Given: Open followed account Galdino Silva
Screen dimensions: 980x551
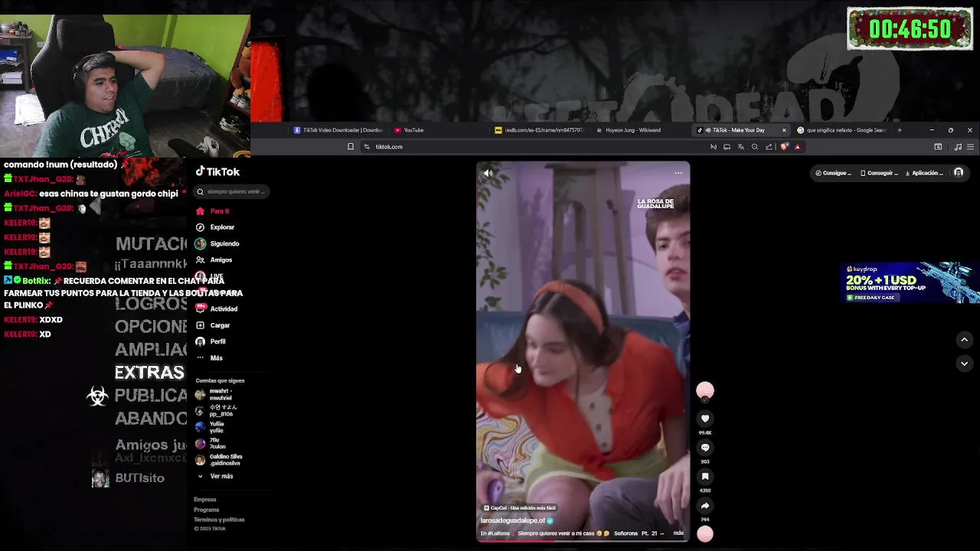Looking at the screenshot, I should click(219, 460).
